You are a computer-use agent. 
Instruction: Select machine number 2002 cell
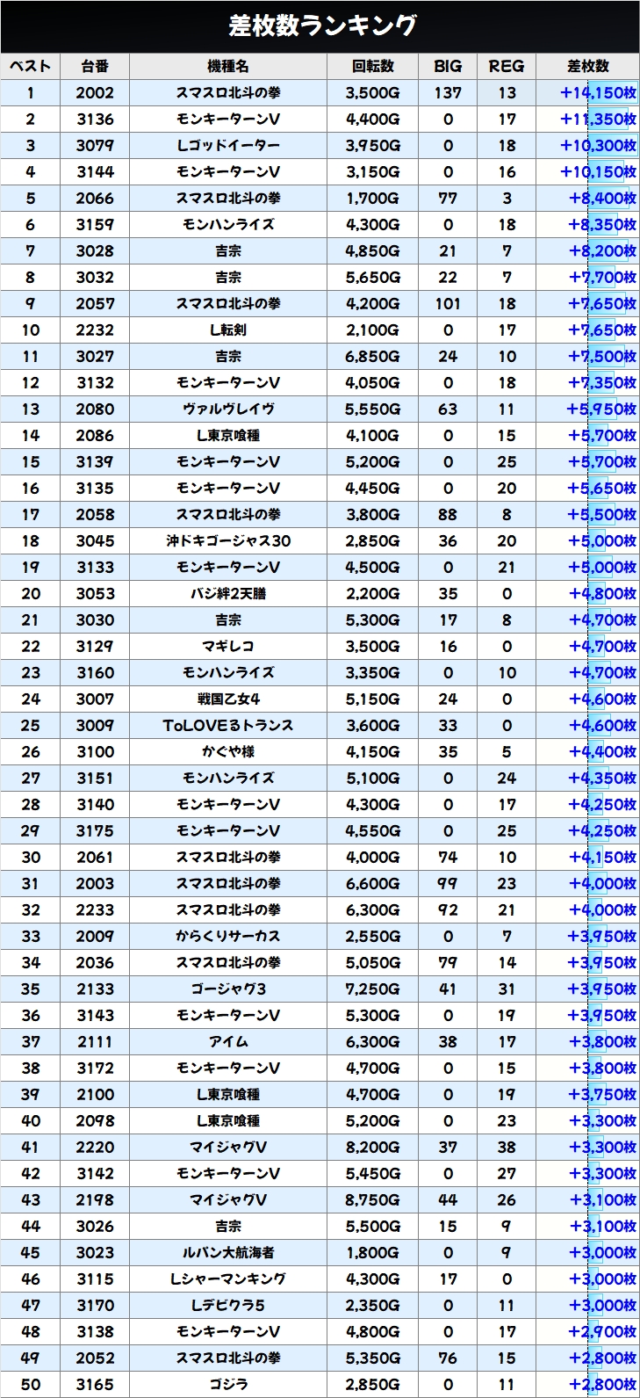(95, 93)
